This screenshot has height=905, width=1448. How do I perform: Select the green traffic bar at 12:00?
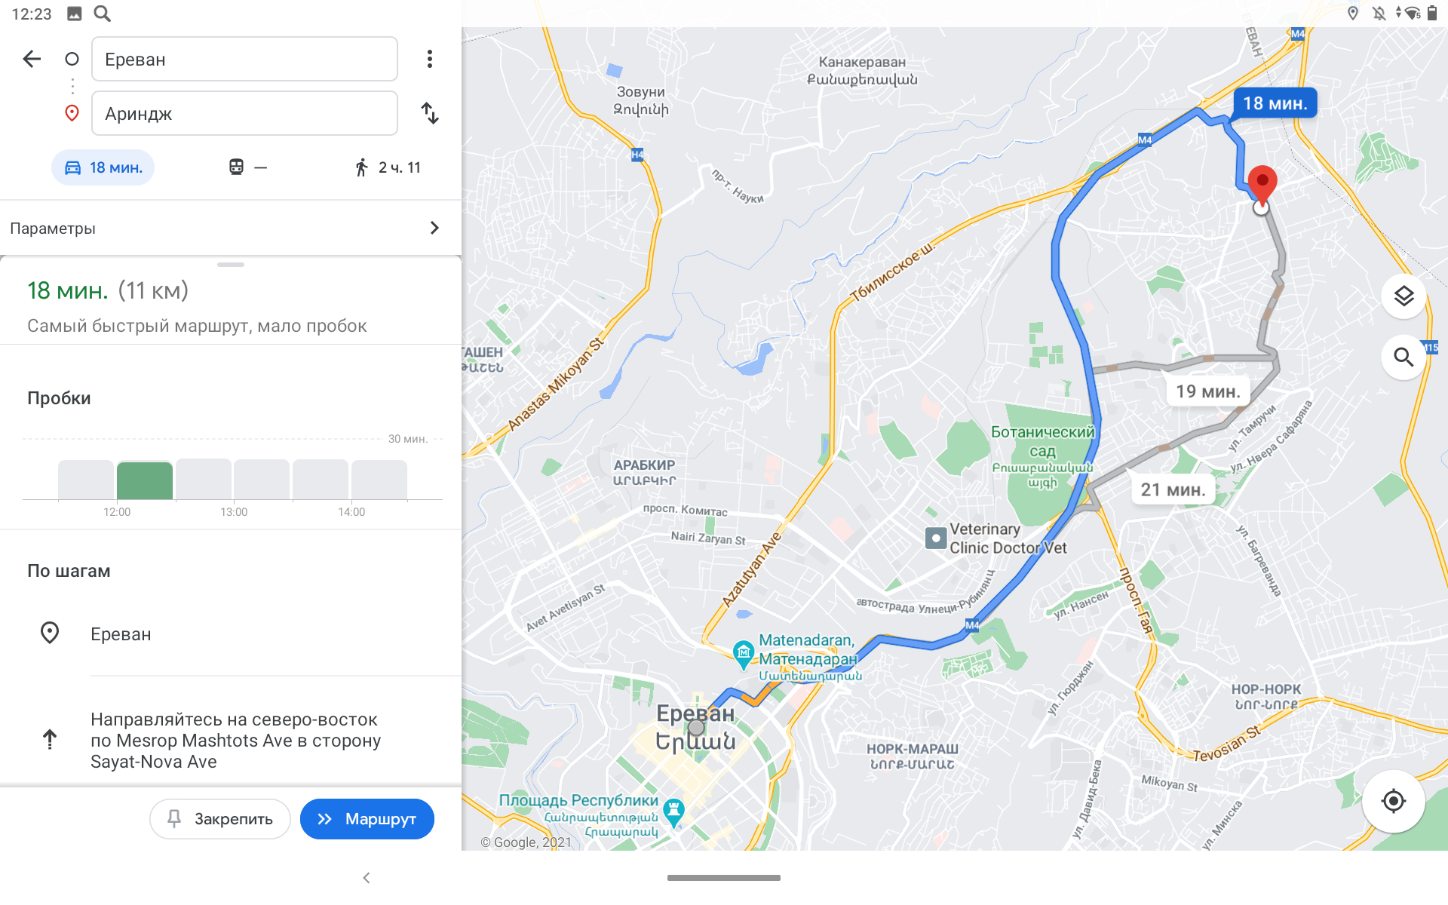pos(145,480)
